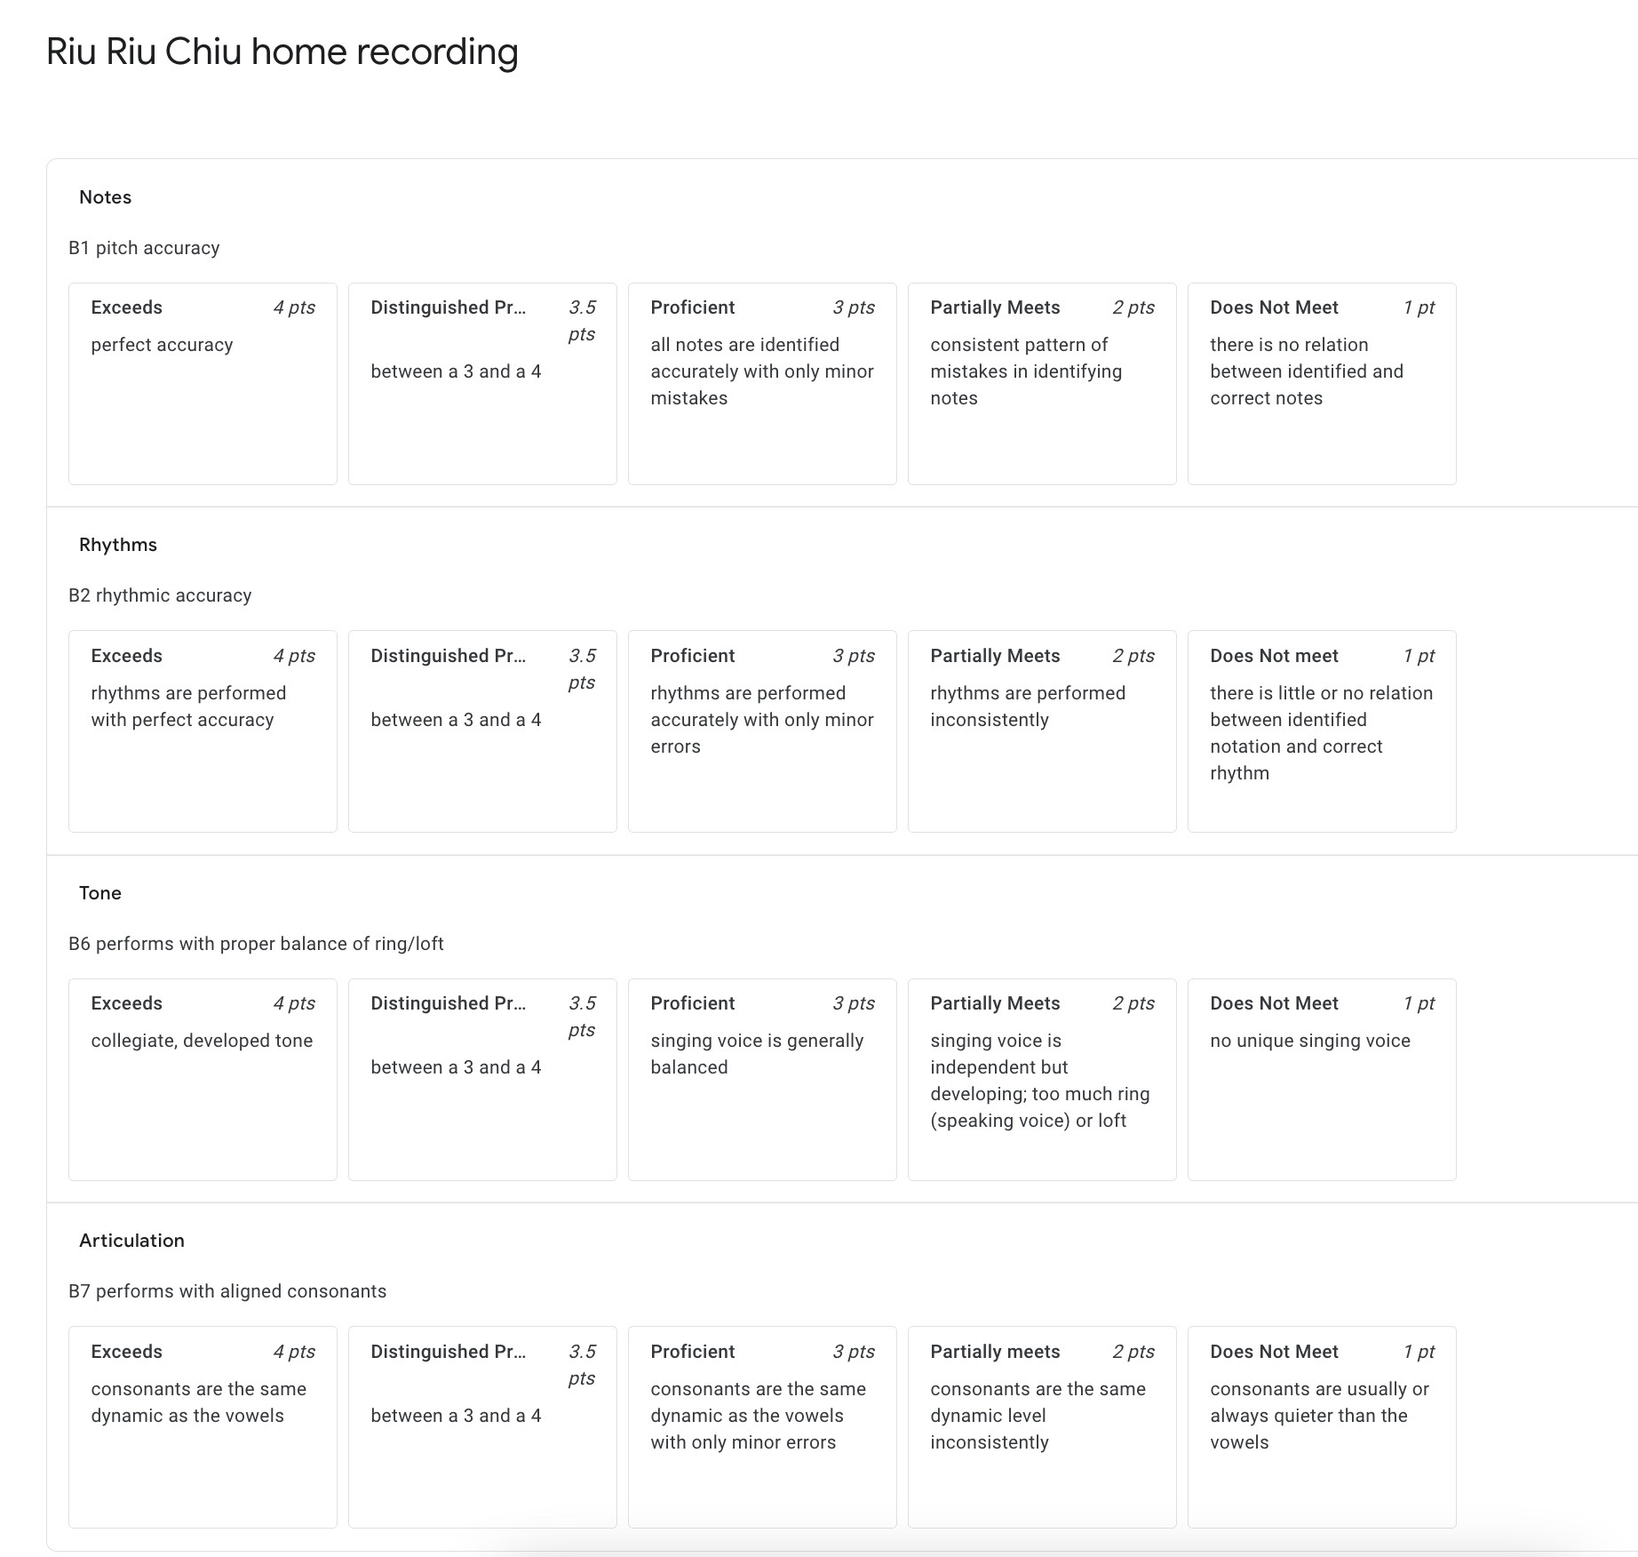Pick Proficient level for aligned consonants
The height and width of the screenshot is (1557, 1638).
pyautogui.click(x=762, y=1426)
